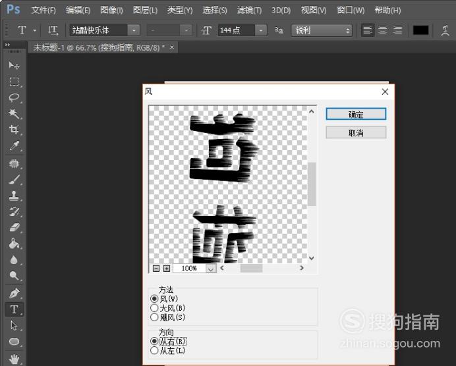Select the Eyedropper tool

(x=14, y=145)
